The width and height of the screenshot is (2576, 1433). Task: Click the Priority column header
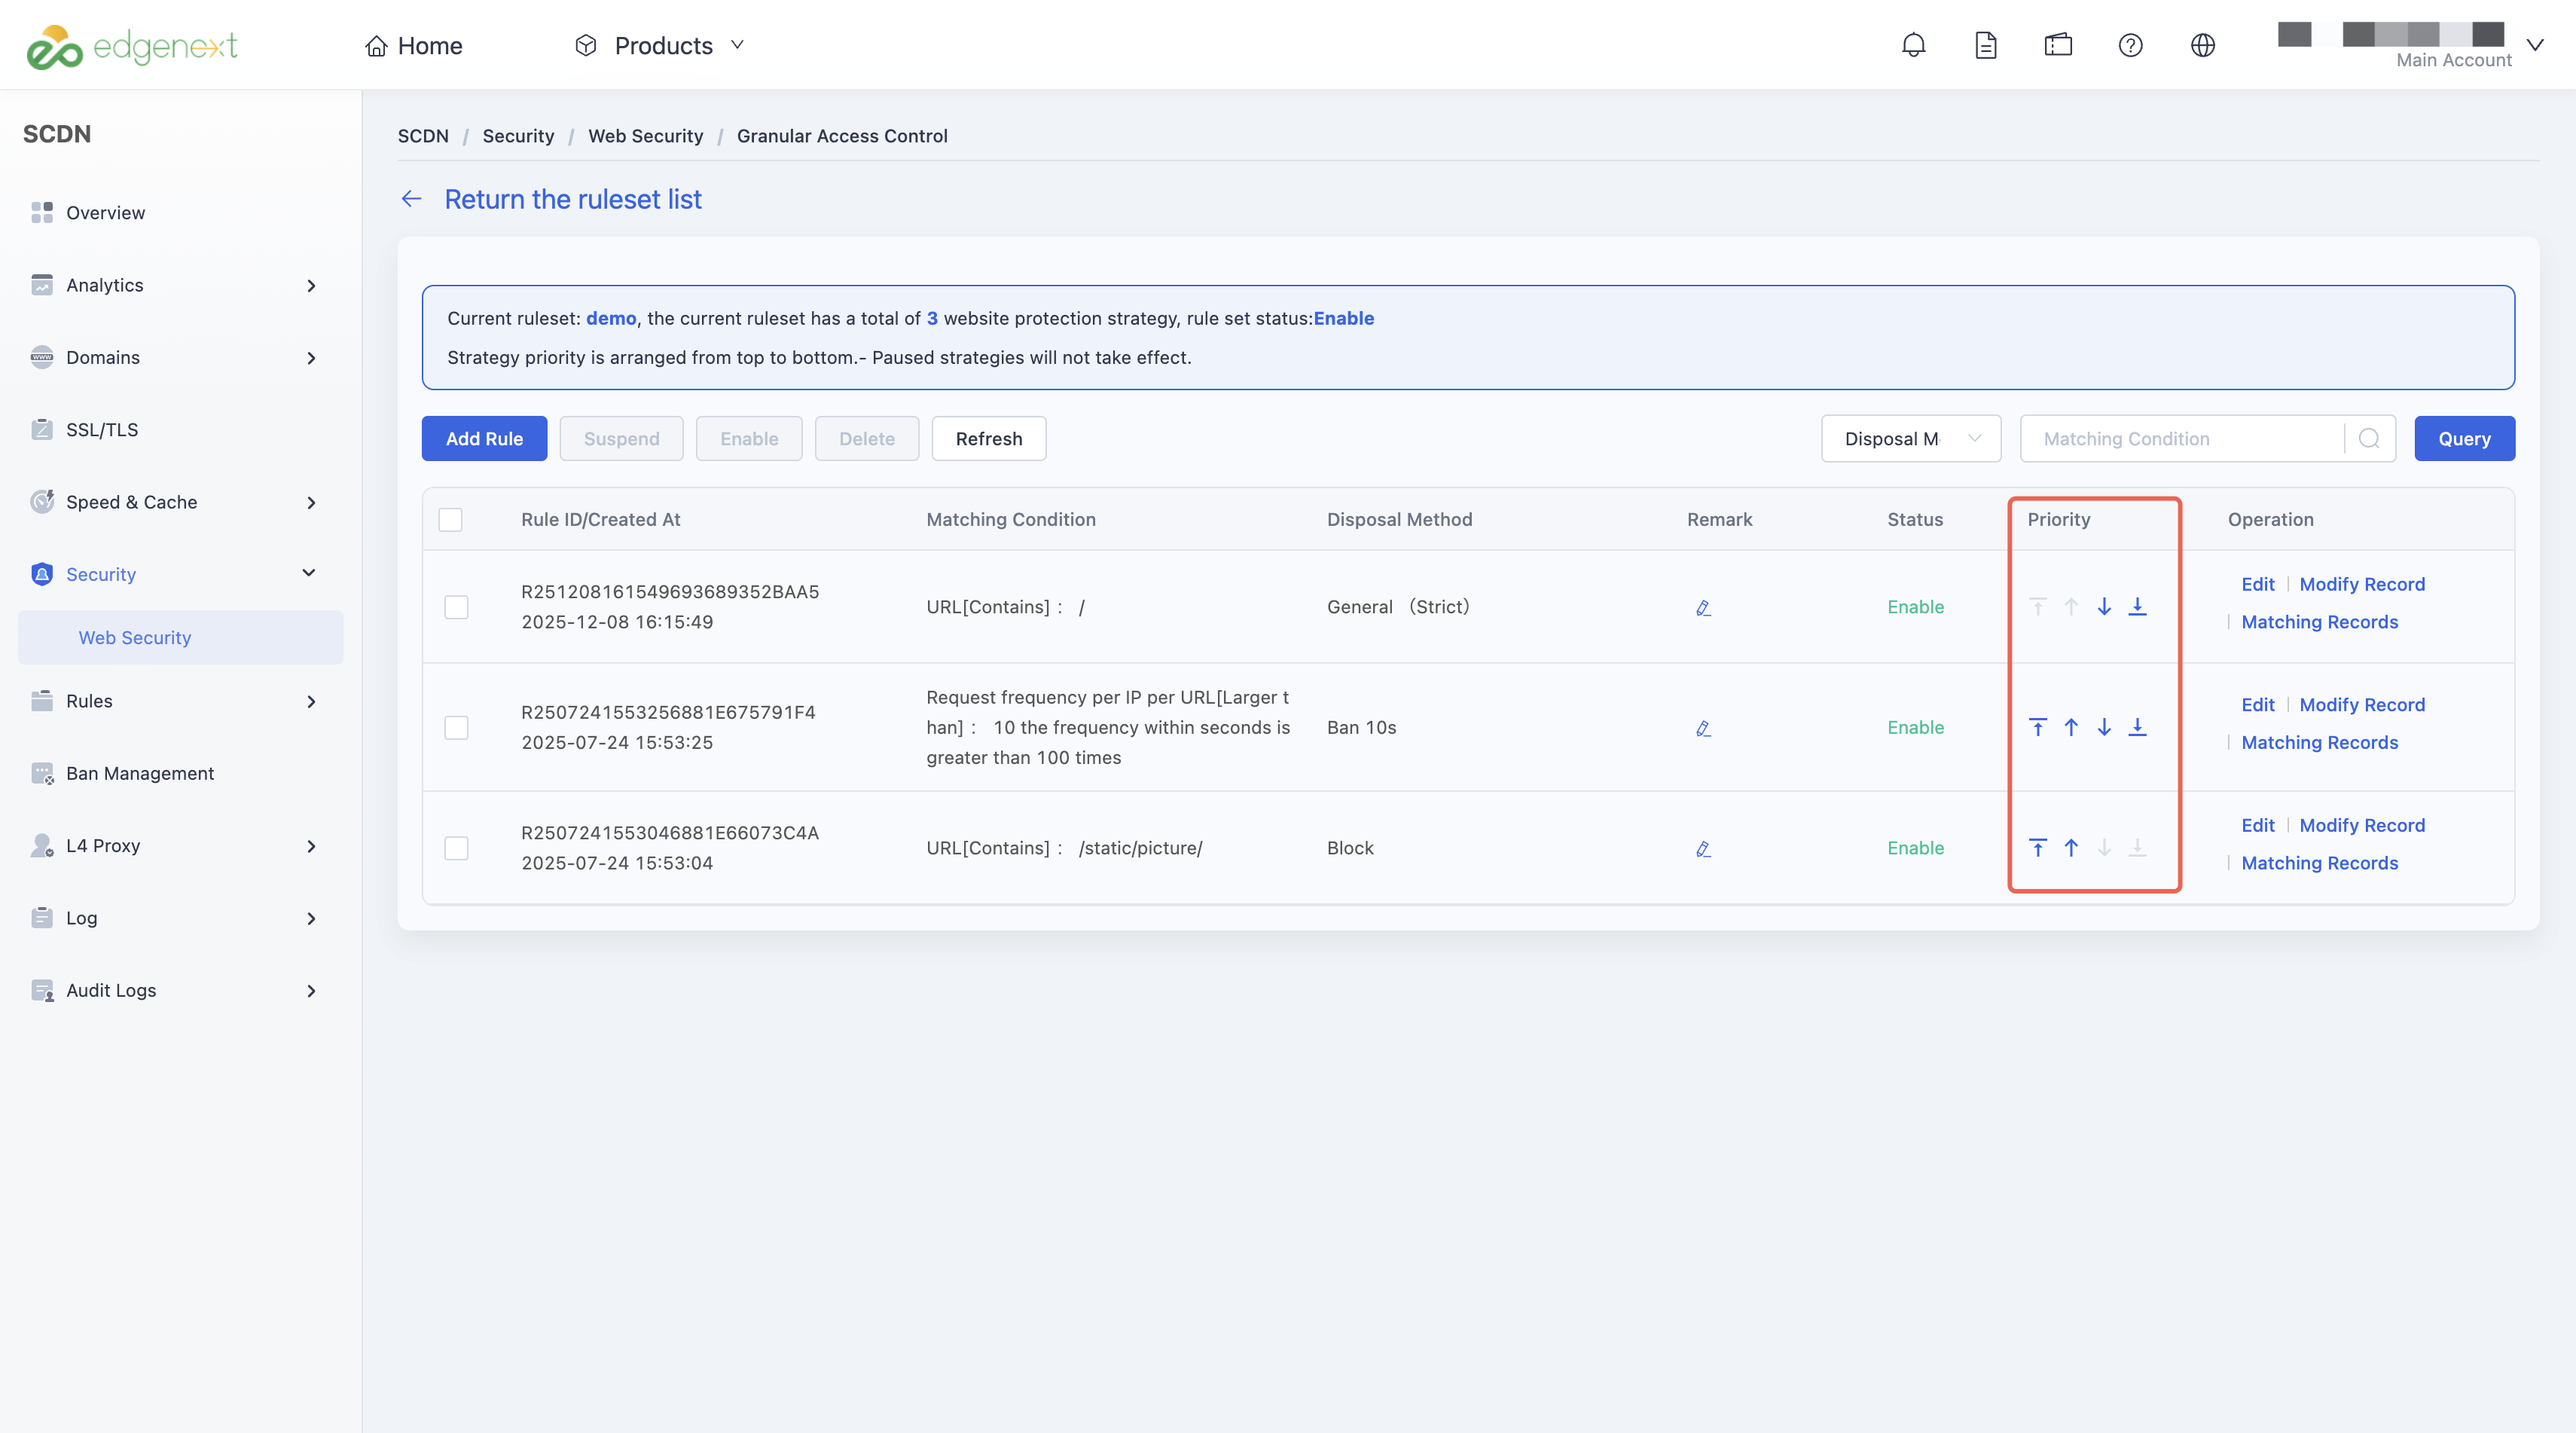pyautogui.click(x=2058, y=519)
